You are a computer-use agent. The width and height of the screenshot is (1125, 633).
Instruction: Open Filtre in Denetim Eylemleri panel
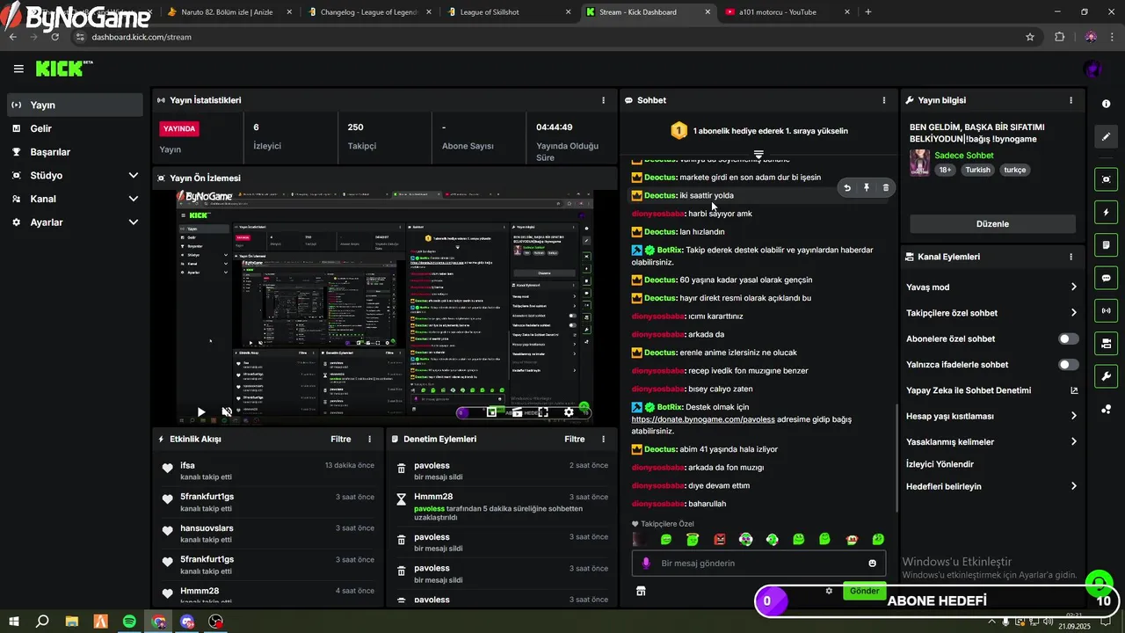[574, 439]
